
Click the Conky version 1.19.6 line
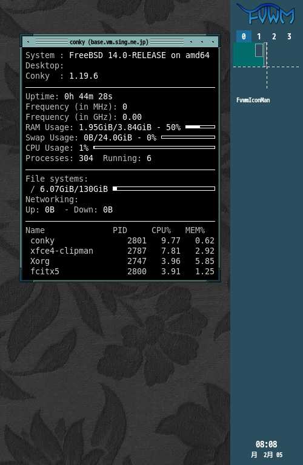pos(62,76)
